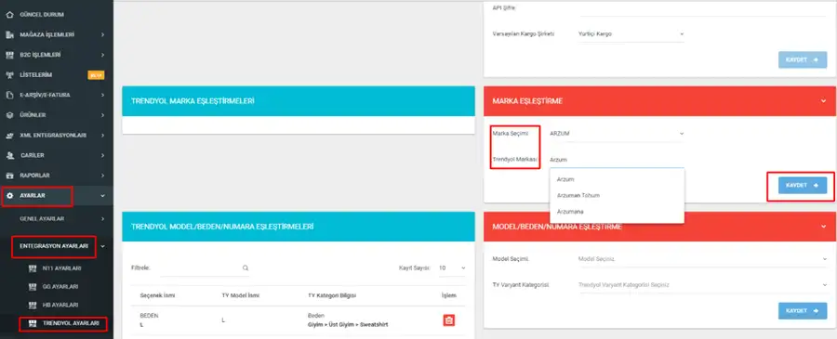Click the Raporlar sidebar icon
The width and height of the screenshot is (837, 339).
pos(9,176)
